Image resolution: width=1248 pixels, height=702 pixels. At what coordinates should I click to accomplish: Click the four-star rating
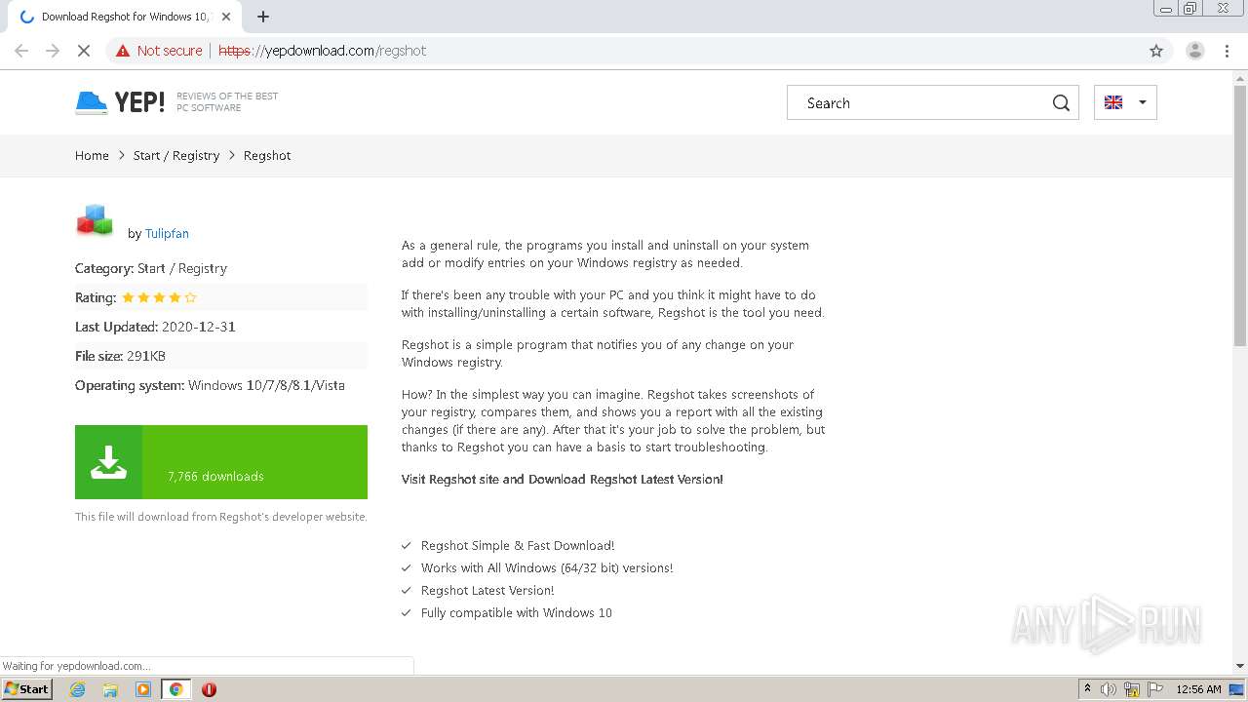tap(159, 297)
